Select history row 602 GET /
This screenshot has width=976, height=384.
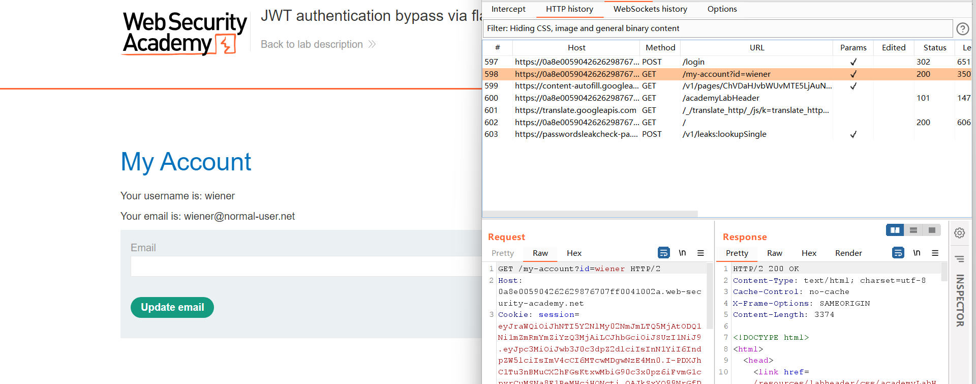727,123
